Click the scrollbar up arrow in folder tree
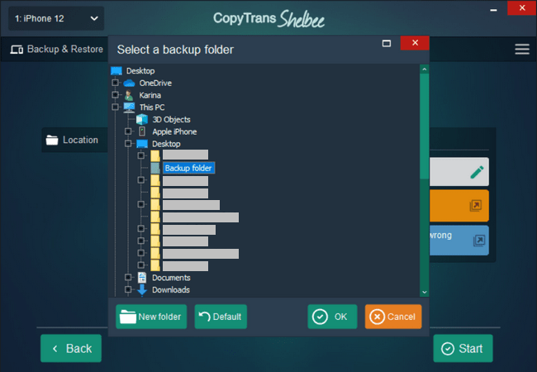Viewport: 537px width, 372px height. point(425,69)
